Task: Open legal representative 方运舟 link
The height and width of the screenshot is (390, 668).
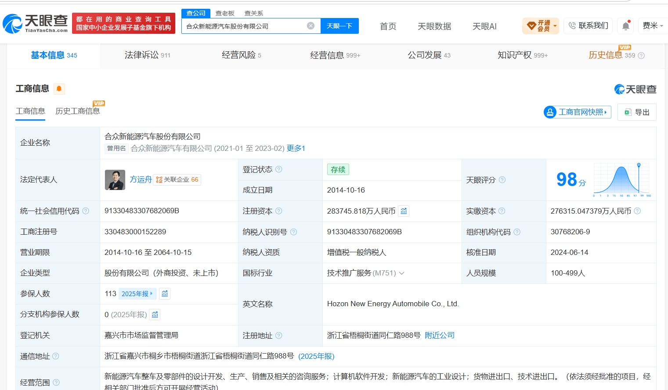Action: pos(141,179)
